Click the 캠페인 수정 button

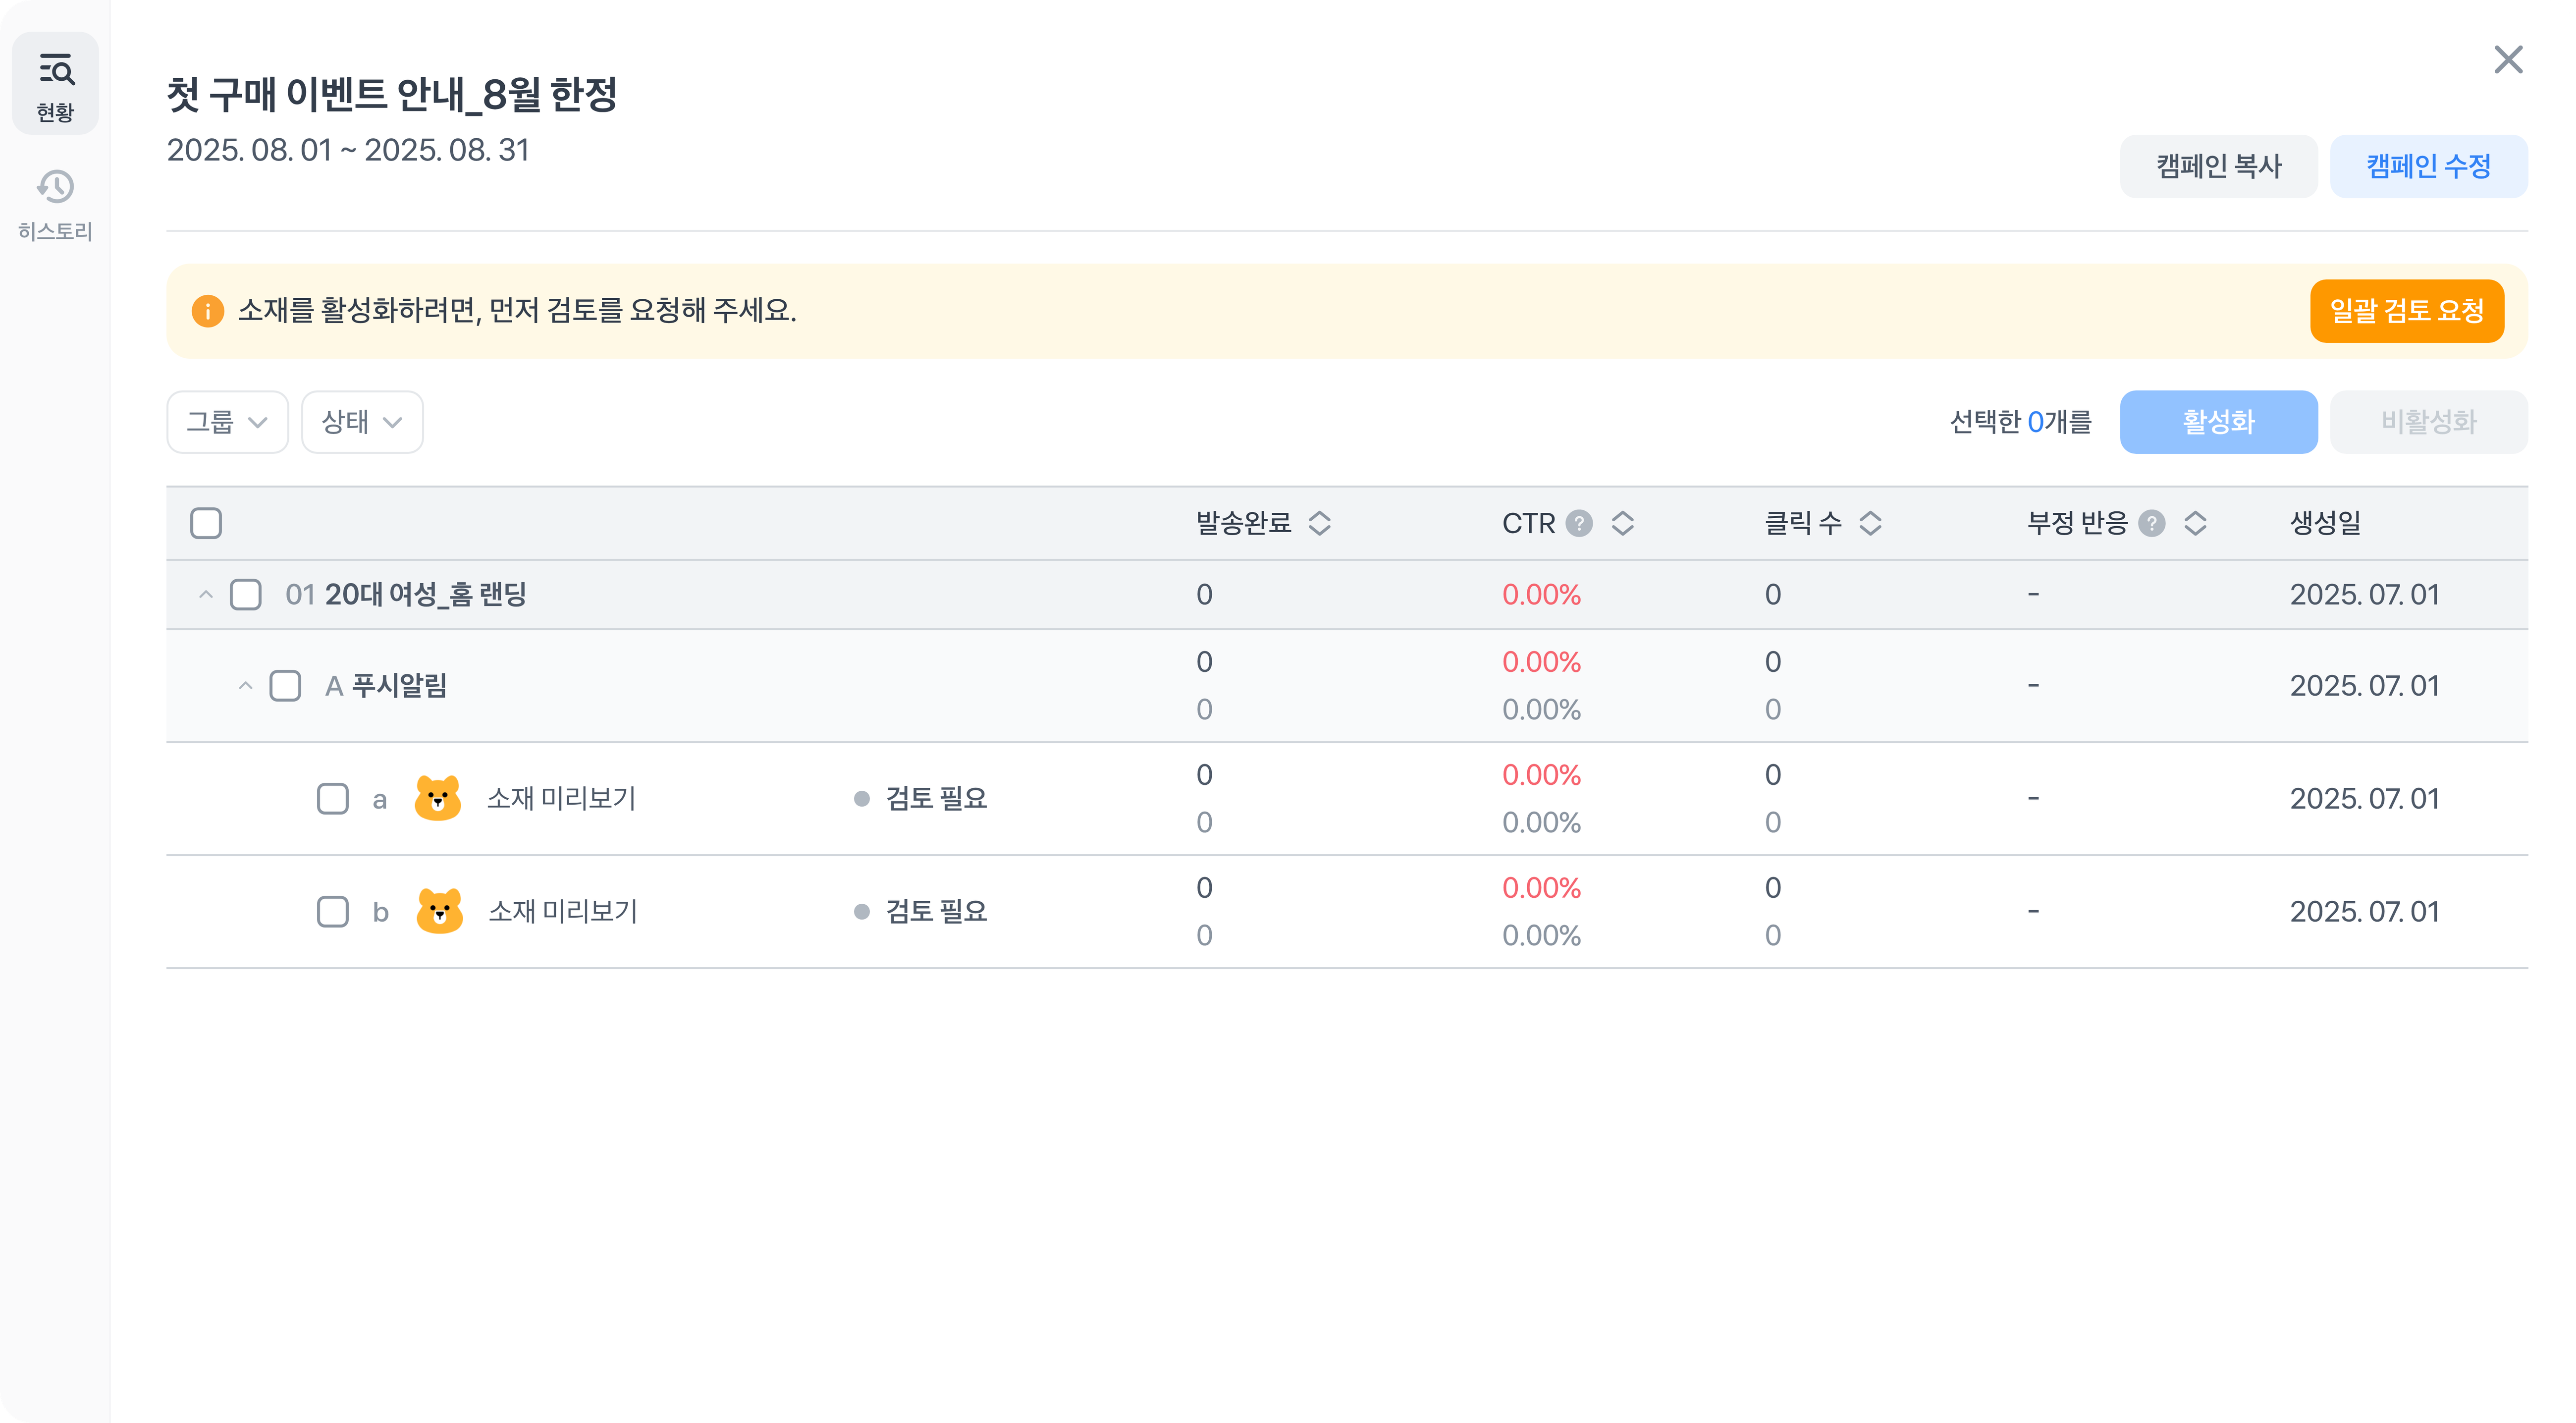point(2428,166)
